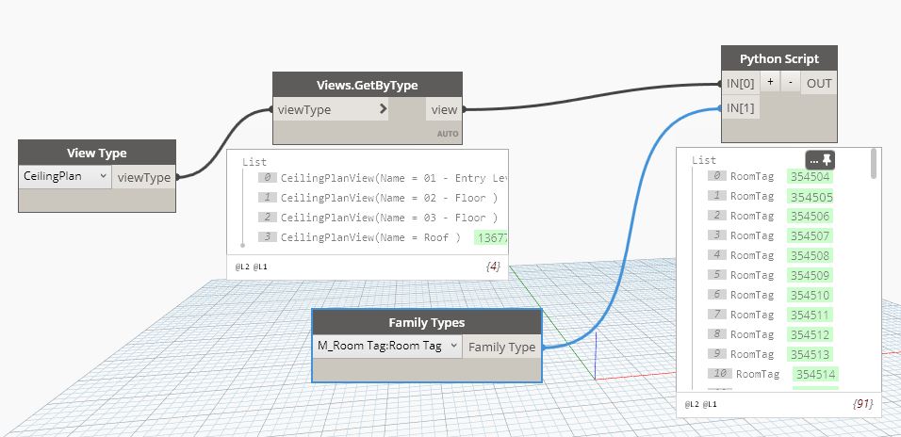Click the AUTO lacing indicator on Views.GetByType
Viewport: 901px width, 437px height.
(x=447, y=134)
